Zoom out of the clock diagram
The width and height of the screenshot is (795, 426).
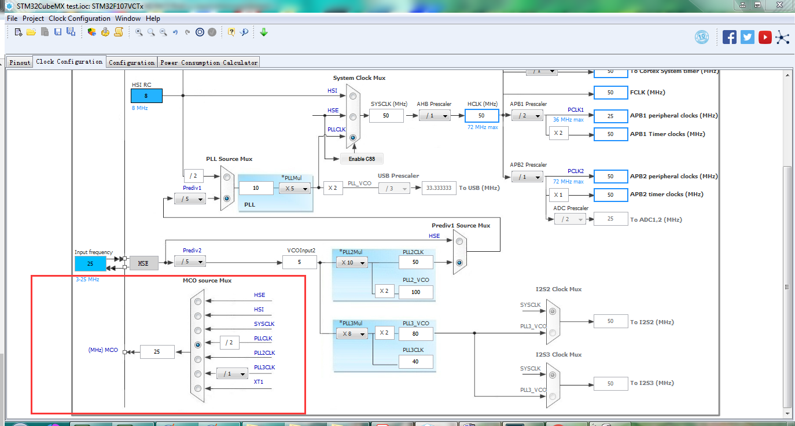pos(163,32)
